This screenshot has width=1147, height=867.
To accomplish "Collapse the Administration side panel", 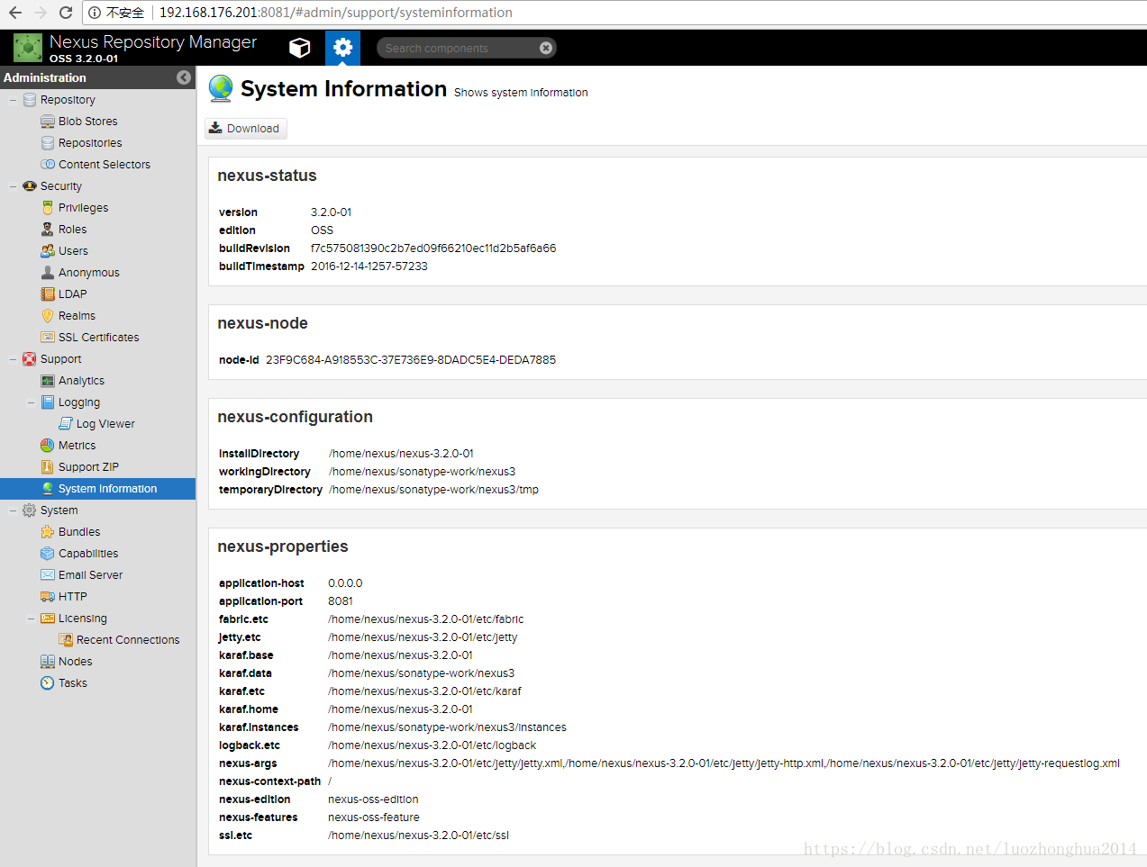I will click(x=184, y=77).
